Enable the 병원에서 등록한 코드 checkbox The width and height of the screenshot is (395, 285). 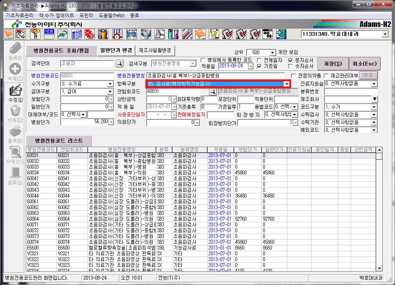coord(203,60)
